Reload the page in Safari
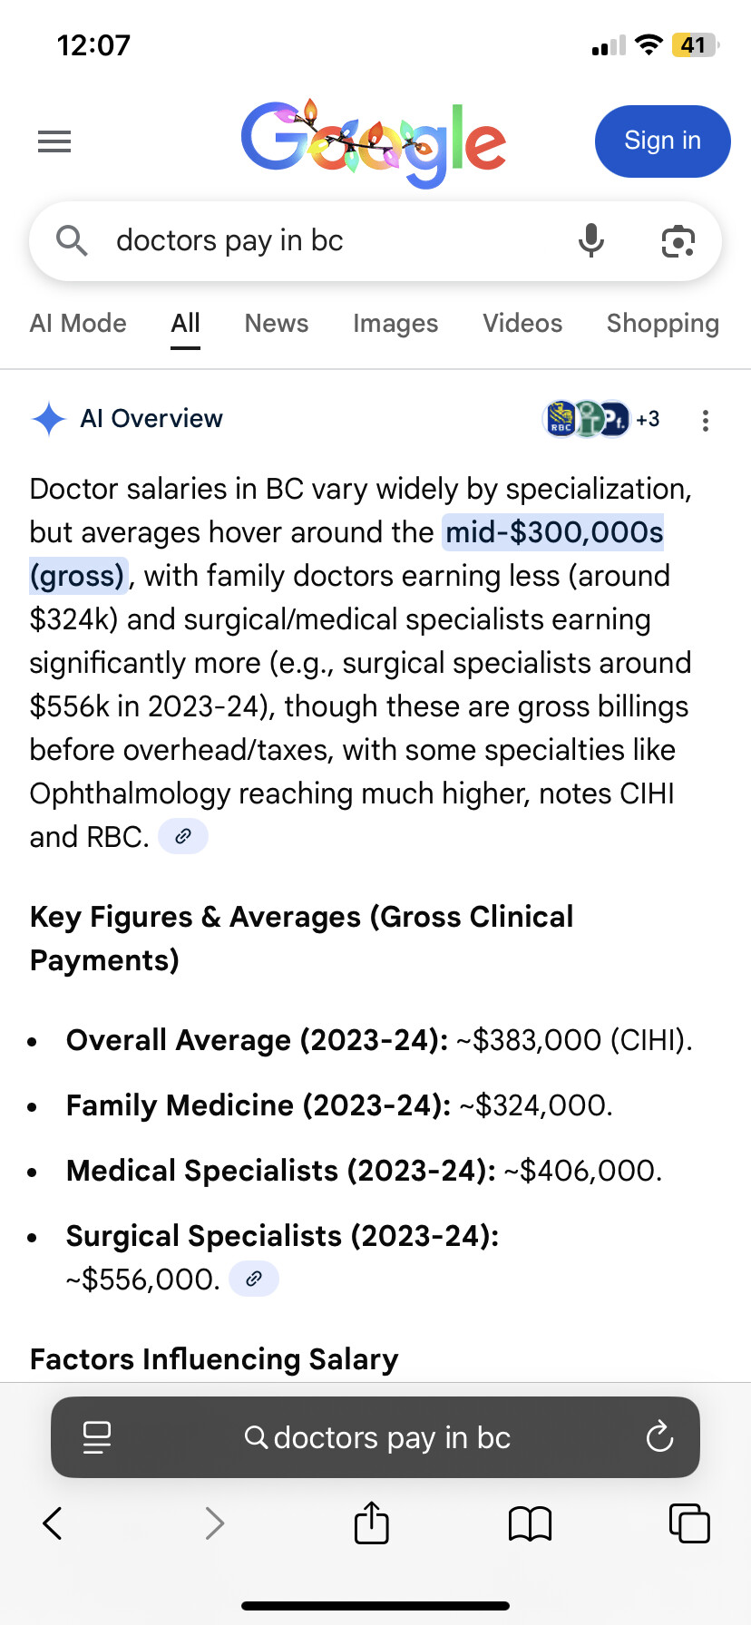Screen dimensions: 751x1625 pos(659,1437)
